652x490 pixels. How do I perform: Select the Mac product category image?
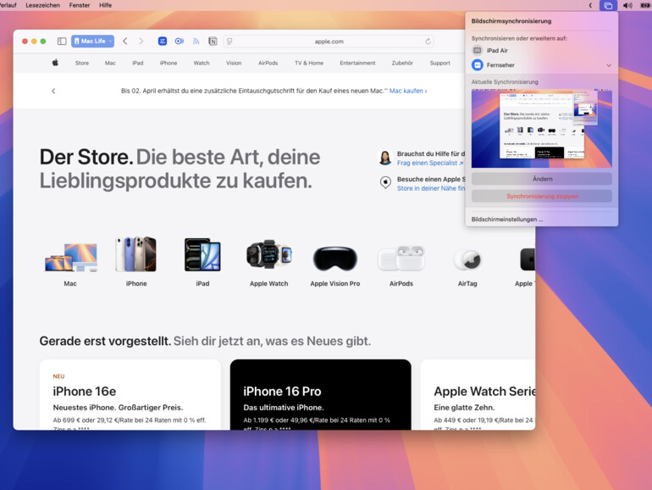click(x=71, y=257)
